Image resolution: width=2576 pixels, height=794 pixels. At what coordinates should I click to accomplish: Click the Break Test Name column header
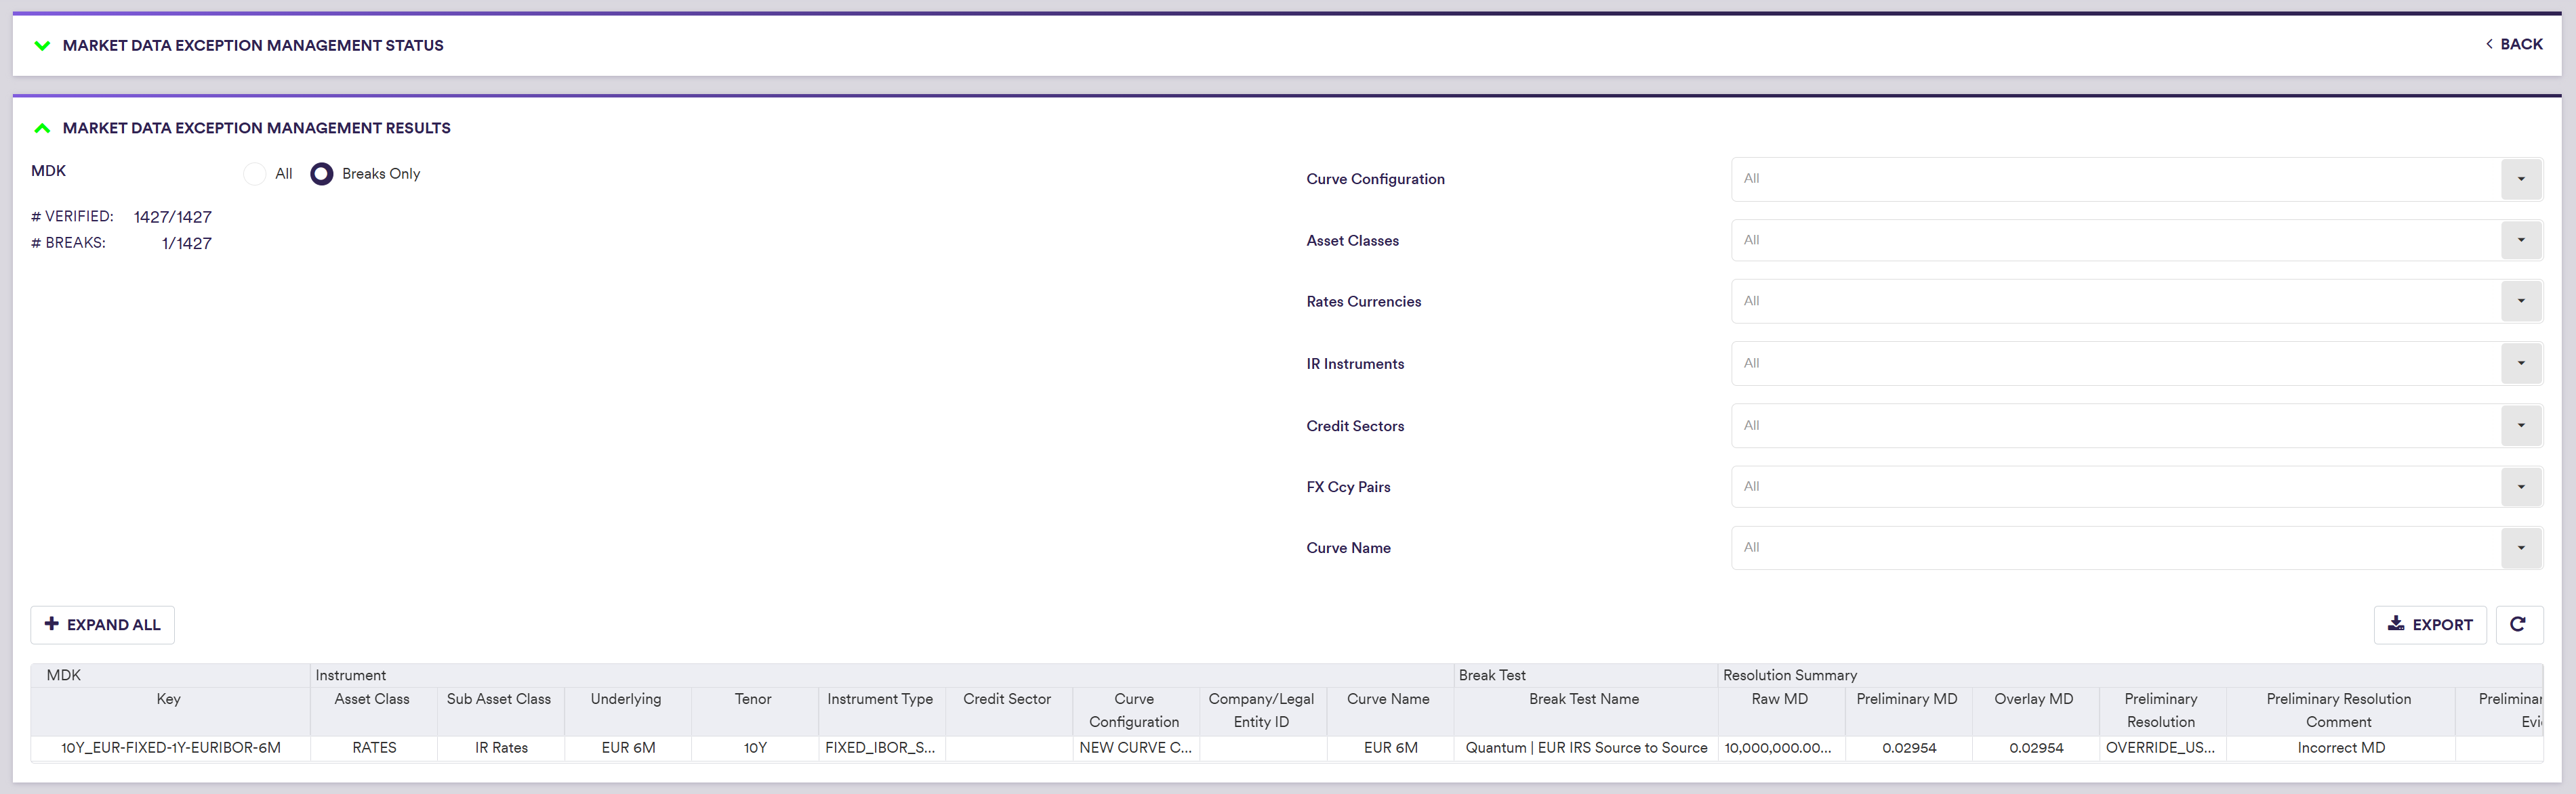(x=1583, y=699)
